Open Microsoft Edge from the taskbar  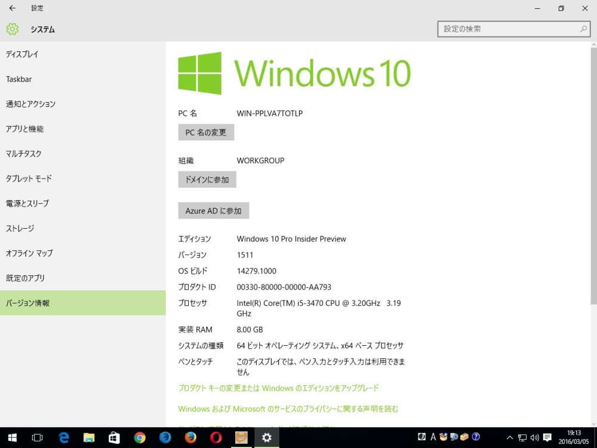(x=64, y=438)
